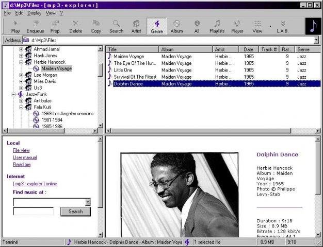Image resolution: width=323 pixels, height=247 pixels.
Task: Expand the Antibalas tree node
Action: coord(21,101)
